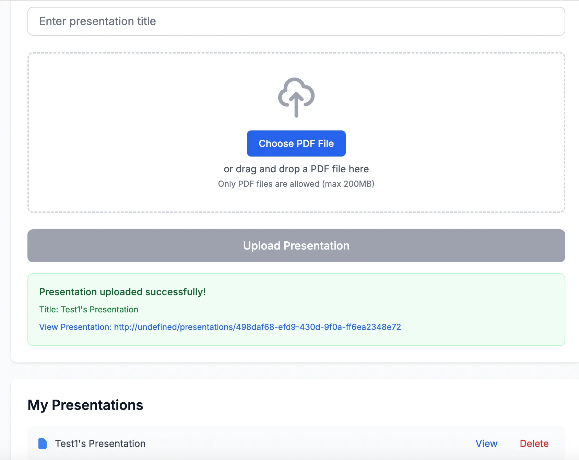This screenshot has height=460, width=579.
Task: Click the "View Presentation:" label in success banner
Action: click(x=75, y=327)
